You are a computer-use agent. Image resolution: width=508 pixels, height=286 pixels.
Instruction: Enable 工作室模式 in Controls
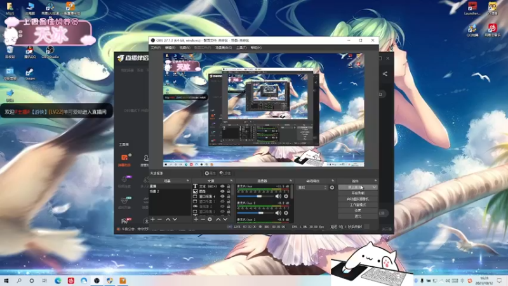click(x=358, y=205)
